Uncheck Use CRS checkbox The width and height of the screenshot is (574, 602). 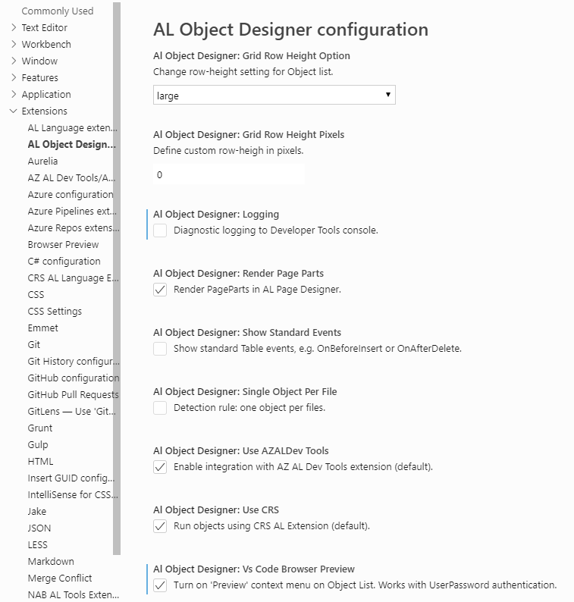[160, 526]
